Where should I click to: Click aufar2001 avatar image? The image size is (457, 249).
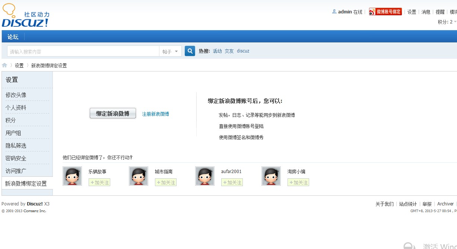click(205, 176)
